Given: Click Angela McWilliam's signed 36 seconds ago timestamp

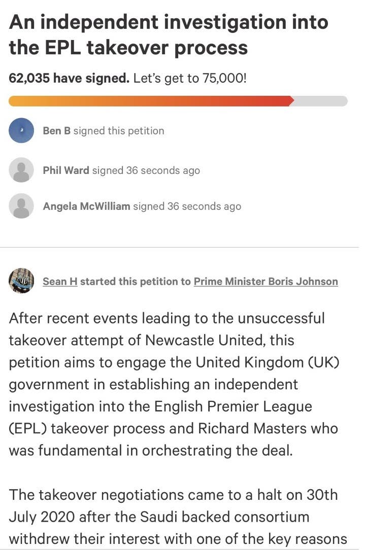Looking at the screenshot, I should pyautogui.click(x=187, y=206).
